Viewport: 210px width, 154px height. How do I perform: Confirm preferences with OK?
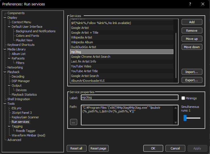[153, 148]
